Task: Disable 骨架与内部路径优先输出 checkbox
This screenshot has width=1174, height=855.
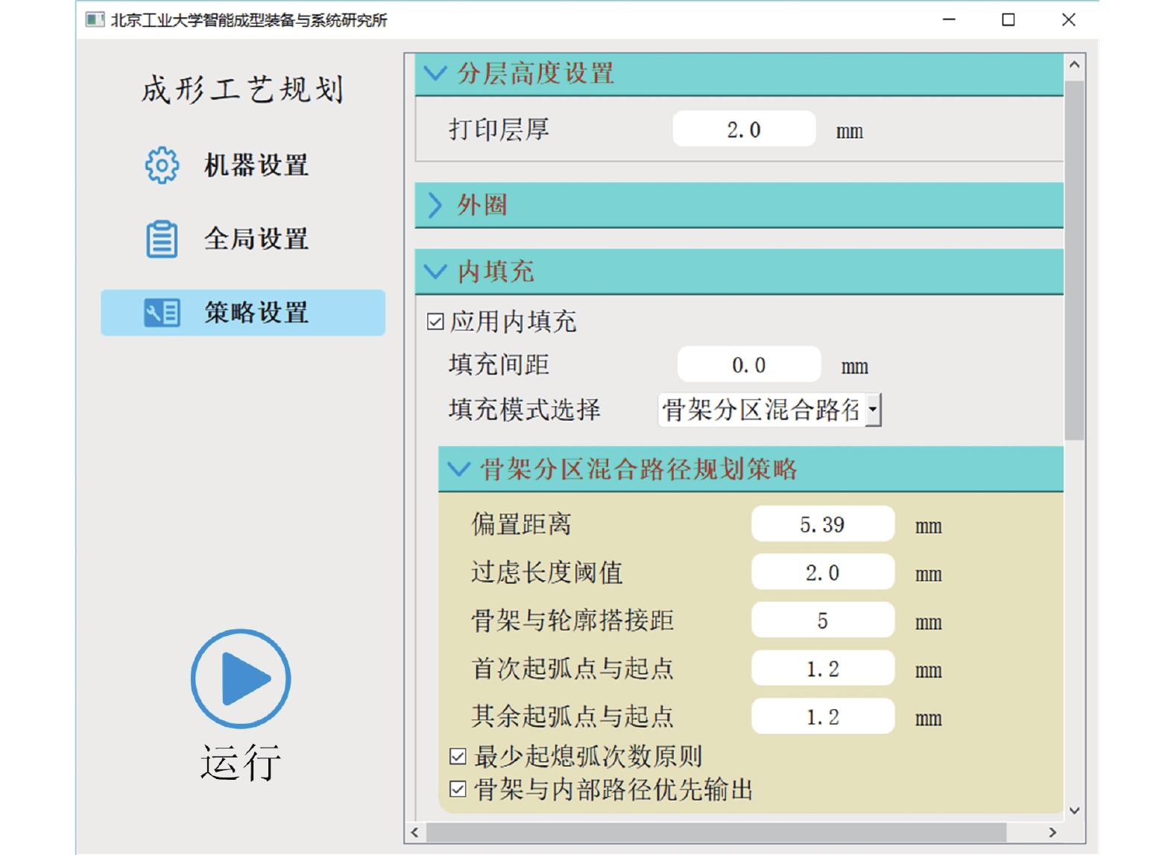Action: coord(458,789)
